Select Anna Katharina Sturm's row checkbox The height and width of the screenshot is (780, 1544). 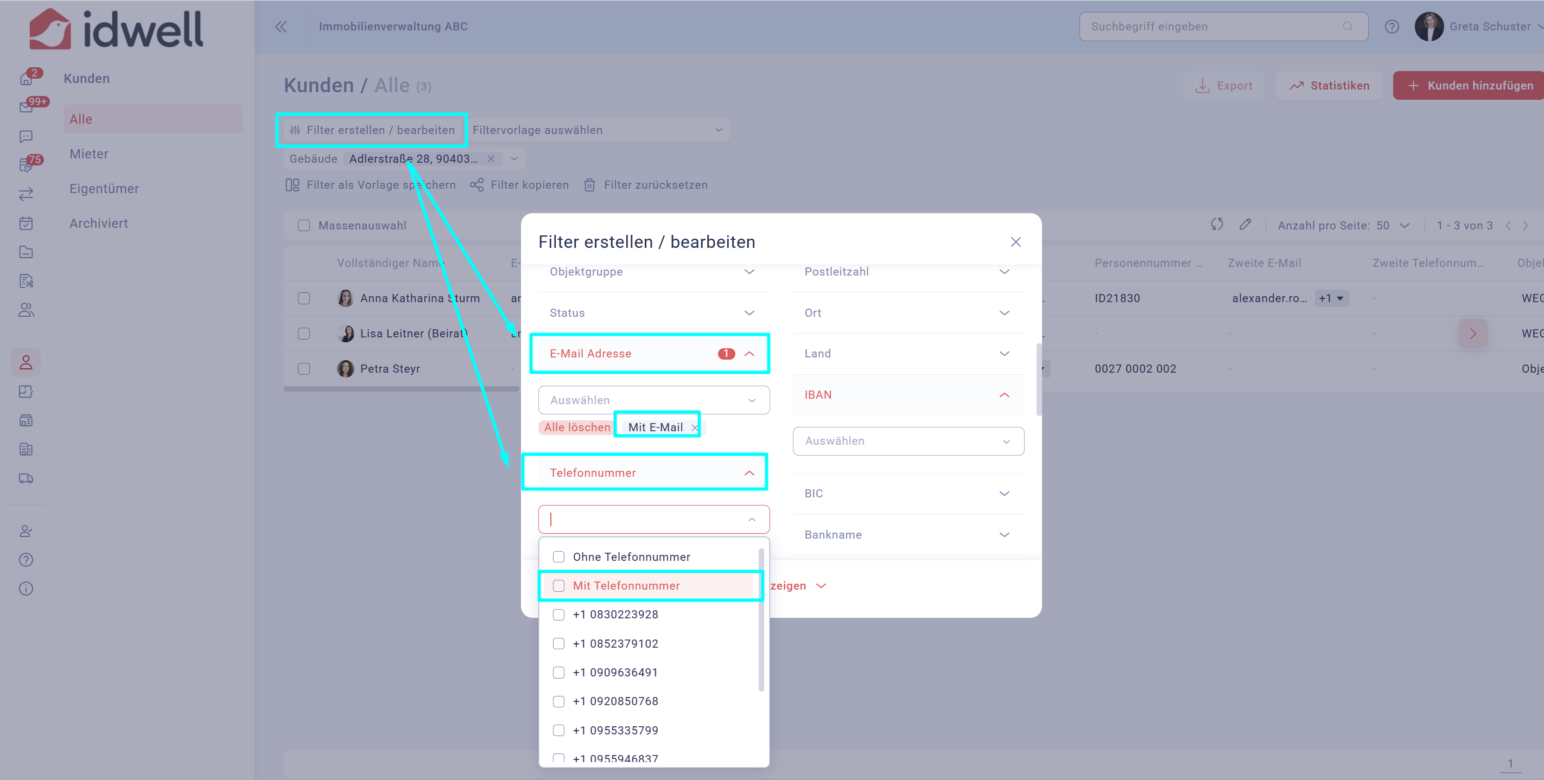[x=304, y=298]
